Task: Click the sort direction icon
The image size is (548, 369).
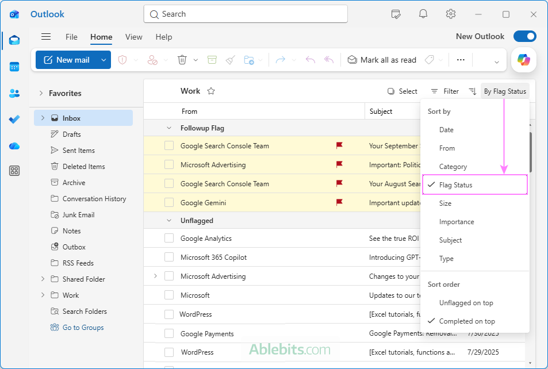Action: pos(473,91)
